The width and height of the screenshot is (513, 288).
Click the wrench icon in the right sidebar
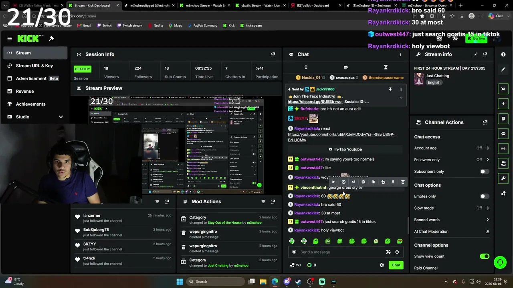click(503, 178)
